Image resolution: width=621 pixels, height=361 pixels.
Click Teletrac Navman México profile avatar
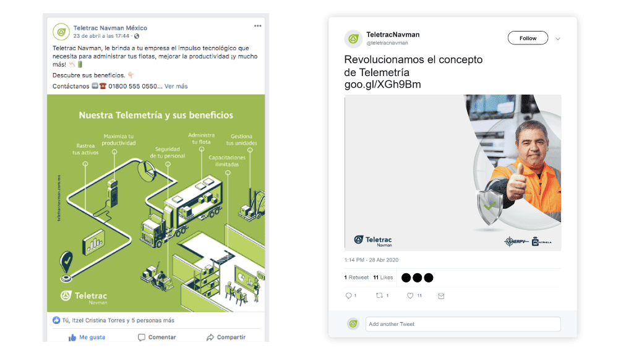[61, 32]
